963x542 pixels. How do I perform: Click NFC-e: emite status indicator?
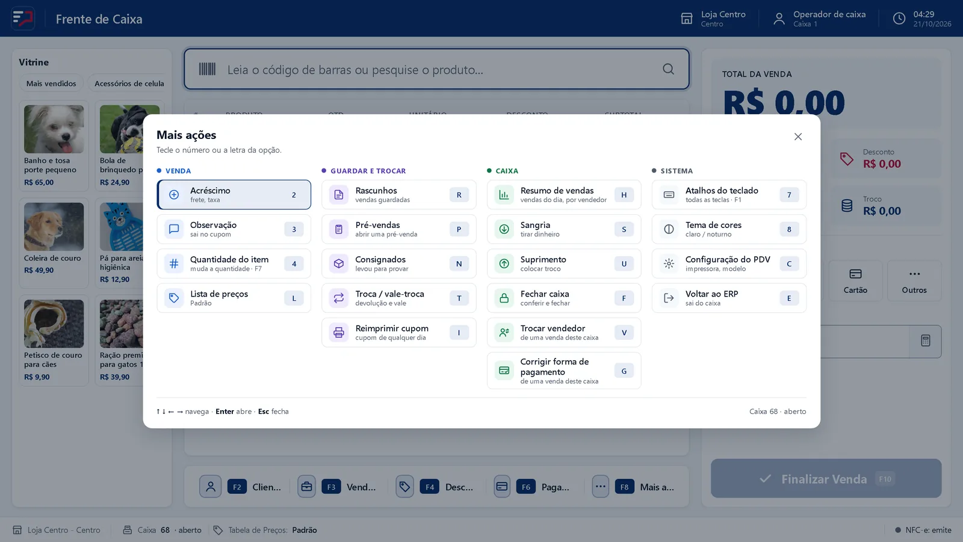(x=923, y=530)
